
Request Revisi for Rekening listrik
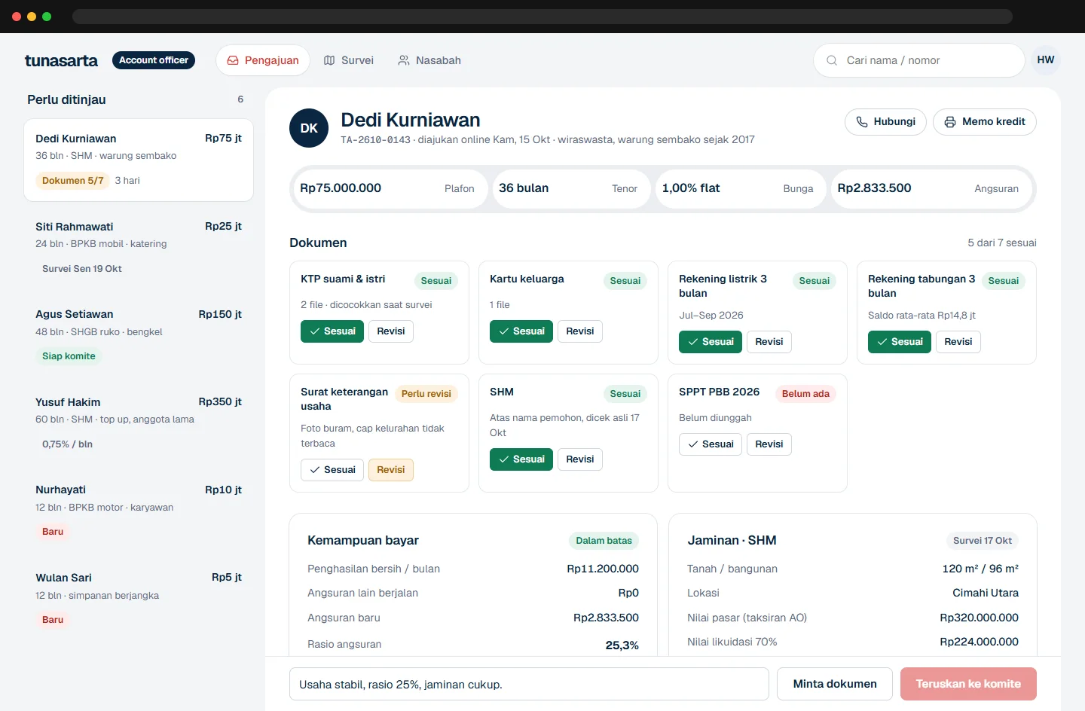[x=769, y=342]
